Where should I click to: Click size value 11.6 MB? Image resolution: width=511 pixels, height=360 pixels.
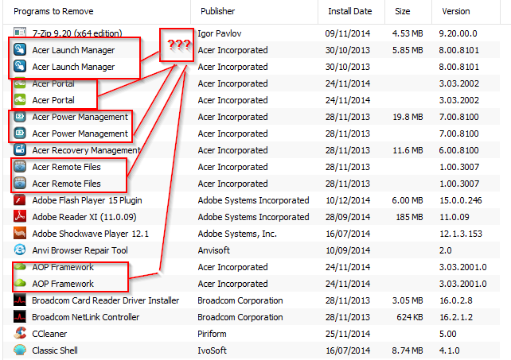(408, 150)
